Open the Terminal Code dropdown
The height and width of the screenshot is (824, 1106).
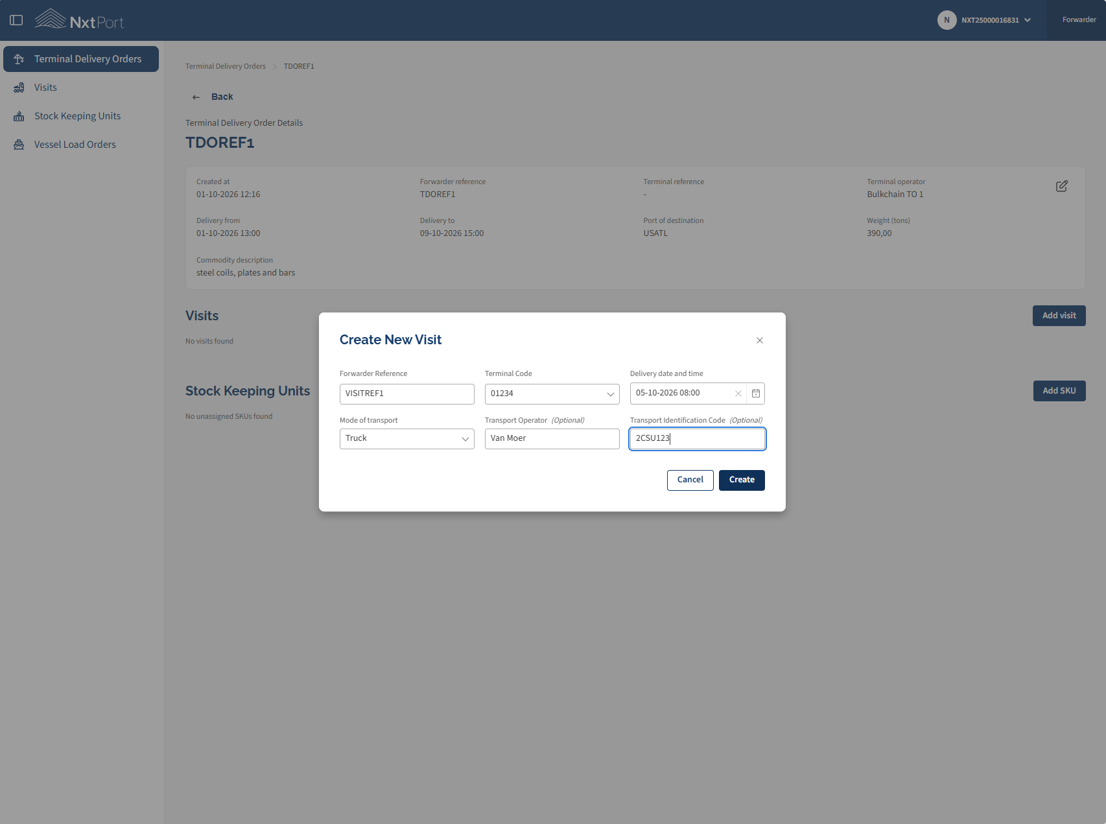tap(552, 394)
